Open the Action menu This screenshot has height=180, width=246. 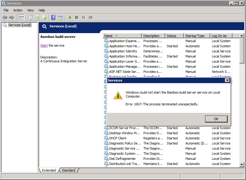[18, 10]
